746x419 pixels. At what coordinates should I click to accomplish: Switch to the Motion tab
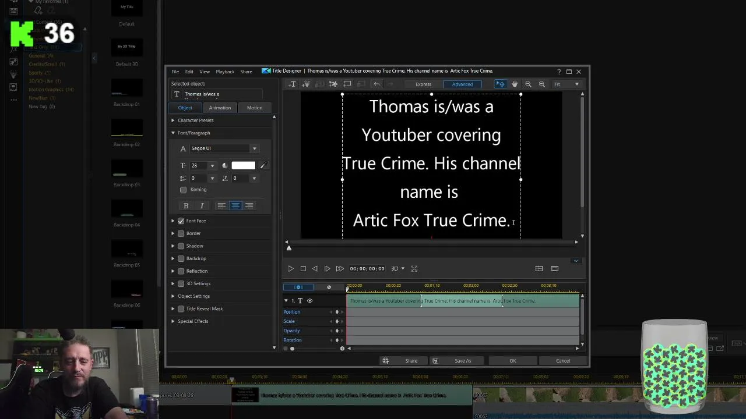pyautogui.click(x=255, y=108)
